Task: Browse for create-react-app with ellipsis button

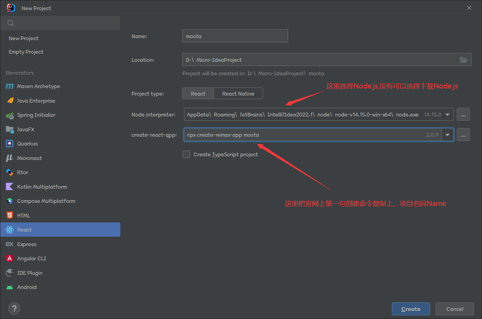Action: pyautogui.click(x=463, y=135)
